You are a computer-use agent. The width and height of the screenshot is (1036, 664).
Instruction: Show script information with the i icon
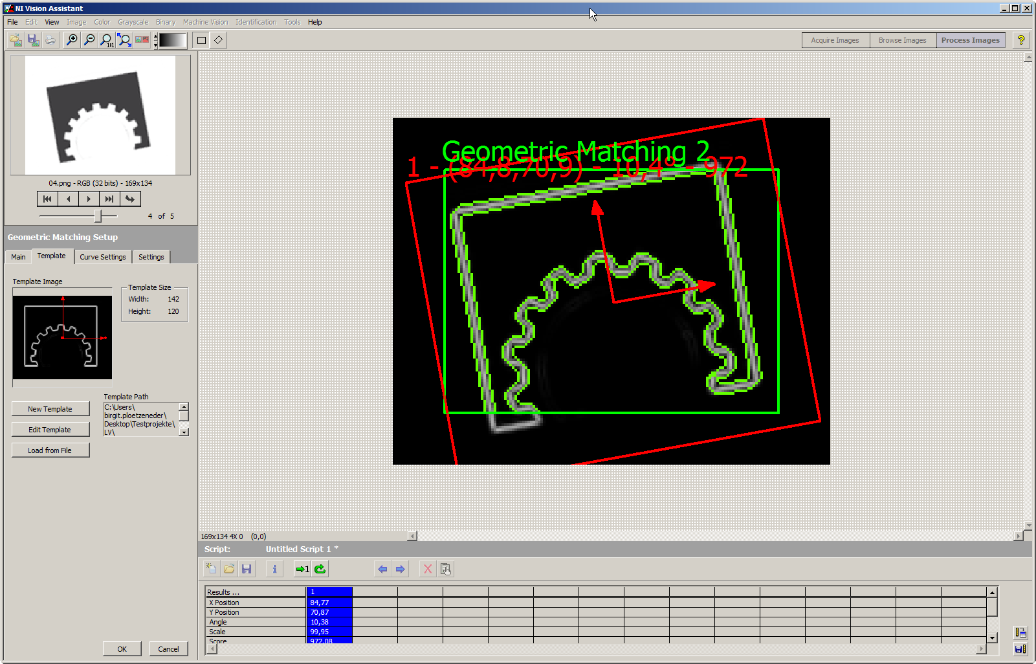pyautogui.click(x=274, y=569)
